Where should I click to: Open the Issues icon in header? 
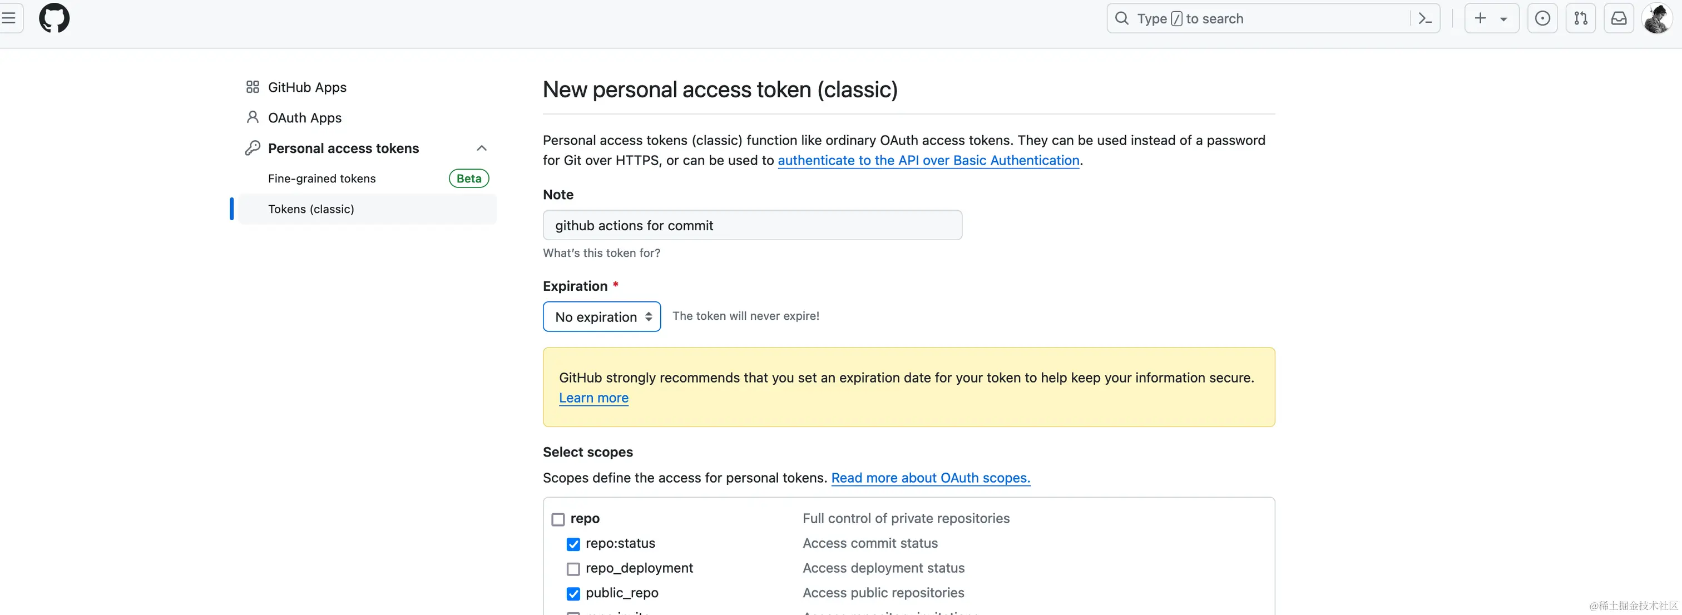click(1542, 18)
